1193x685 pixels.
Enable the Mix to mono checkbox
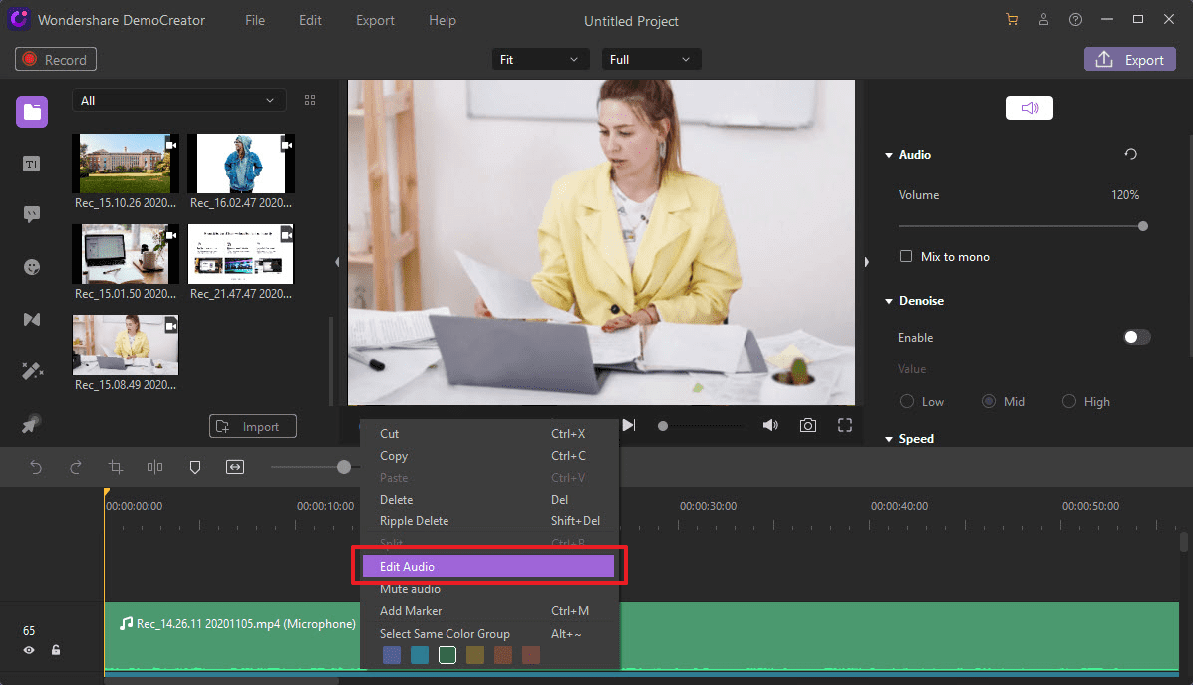906,256
